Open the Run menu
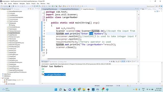This screenshot has width=163, height=92. (38, 4)
